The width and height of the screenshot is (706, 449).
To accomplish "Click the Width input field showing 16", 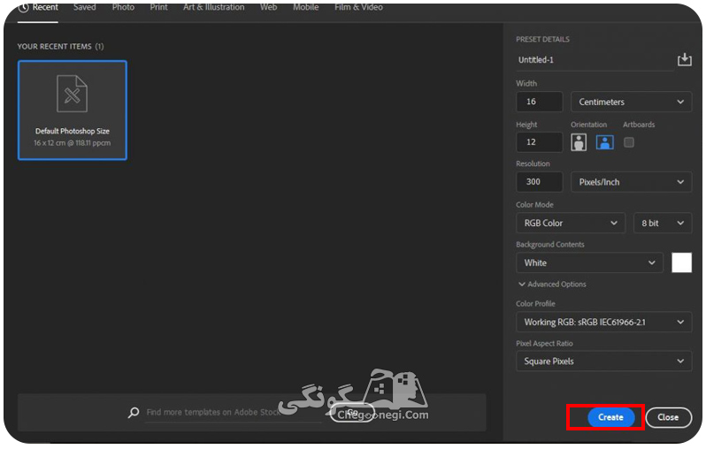I will pyautogui.click(x=540, y=102).
